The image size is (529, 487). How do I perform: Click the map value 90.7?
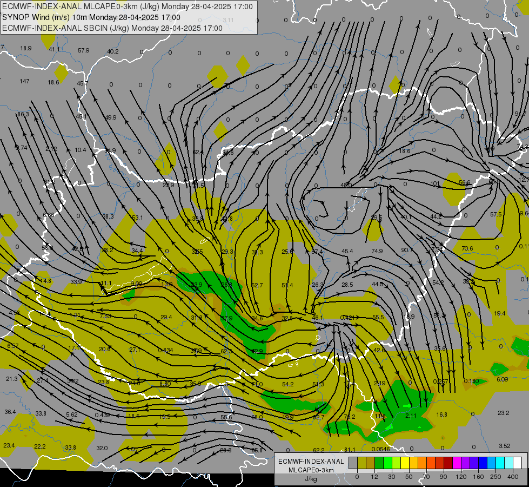(406, 250)
